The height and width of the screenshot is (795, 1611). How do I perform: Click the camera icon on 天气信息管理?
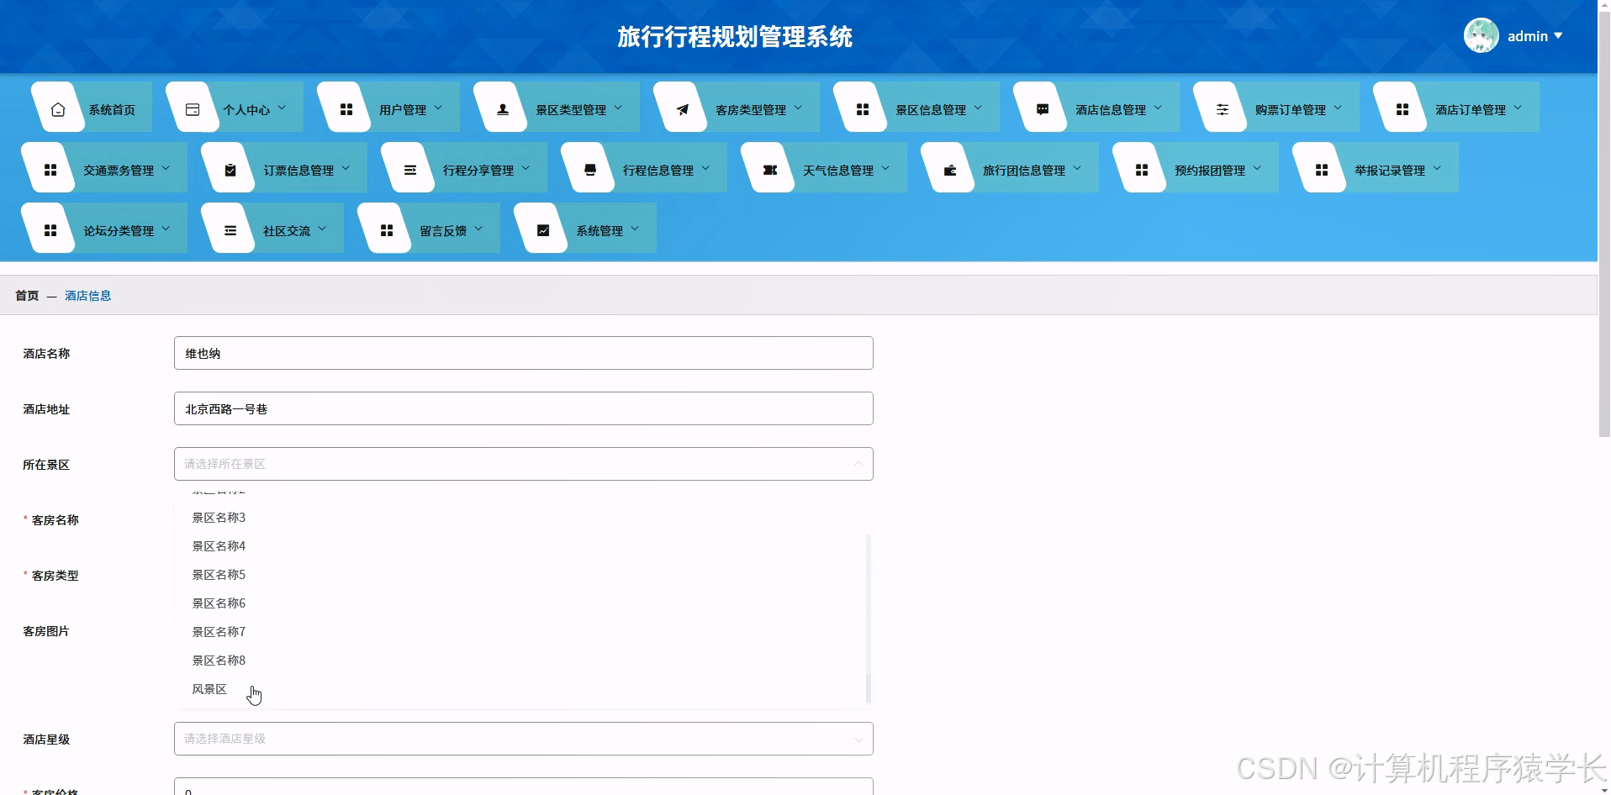pyautogui.click(x=768, y=168)
